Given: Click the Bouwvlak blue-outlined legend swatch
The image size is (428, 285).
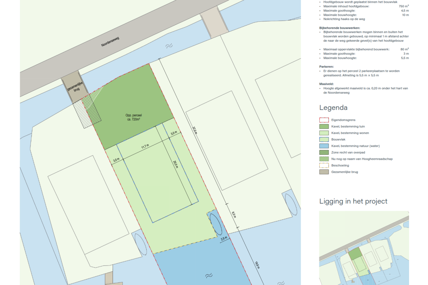Looking at the screenshot, I should (x=323, y=140).
